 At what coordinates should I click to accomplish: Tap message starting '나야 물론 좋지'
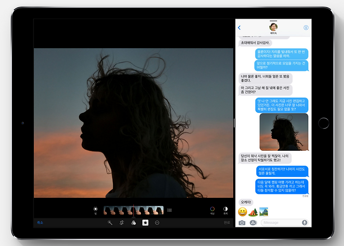[265, 78]
